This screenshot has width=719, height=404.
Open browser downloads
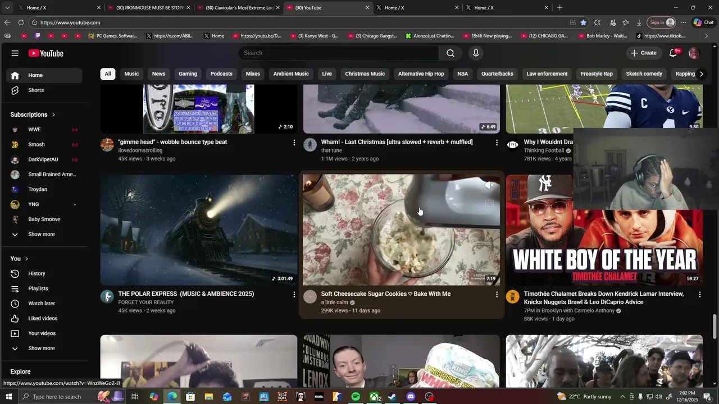tap(639, 22)
